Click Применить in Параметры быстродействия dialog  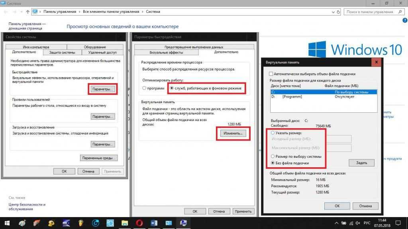click(243, 211)
